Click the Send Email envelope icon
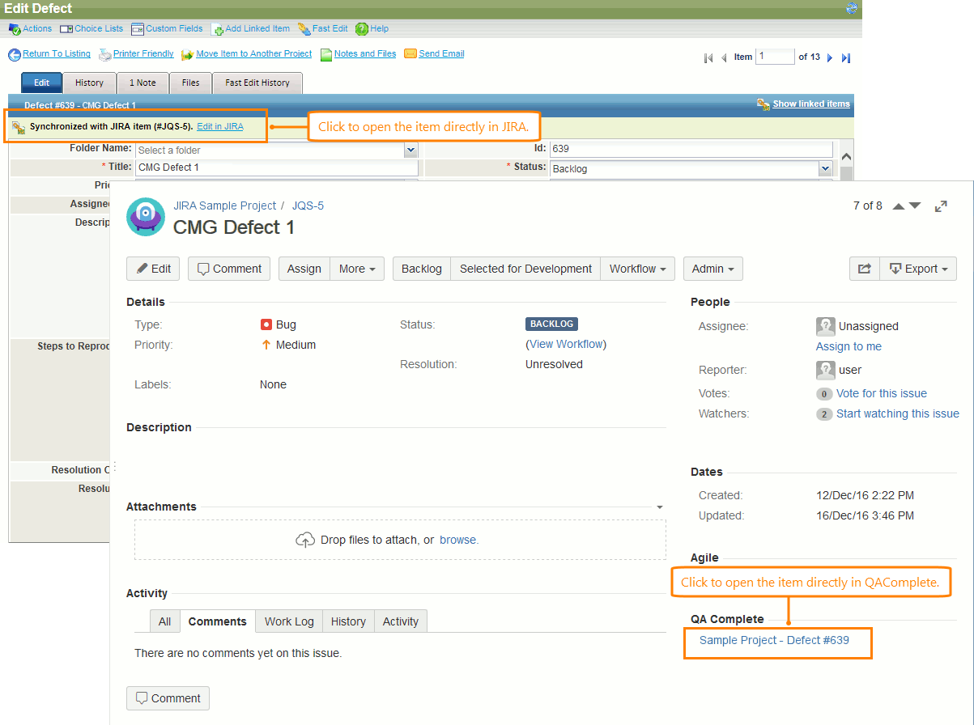This screenshot has height=725, width=974. pyautogui.click(x=410, y=54)
